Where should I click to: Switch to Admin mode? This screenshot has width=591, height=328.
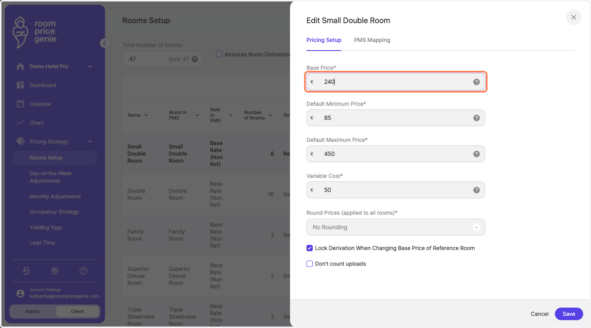pos(33,311)
